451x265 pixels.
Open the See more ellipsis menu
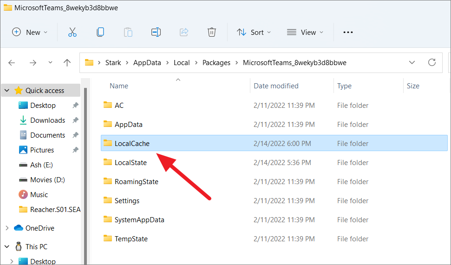point(348,32)
